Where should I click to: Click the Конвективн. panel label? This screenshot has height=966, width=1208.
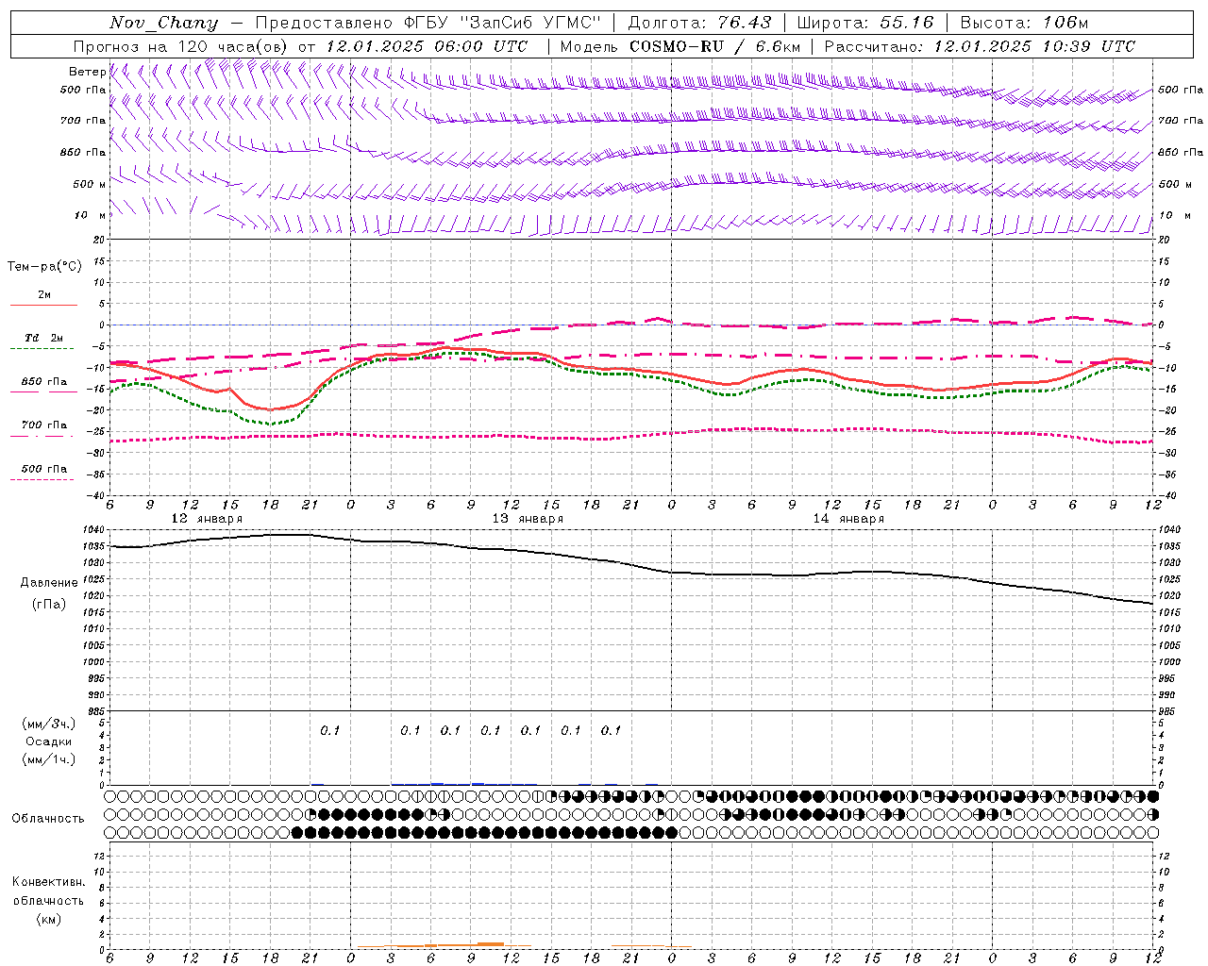(49, 882)
